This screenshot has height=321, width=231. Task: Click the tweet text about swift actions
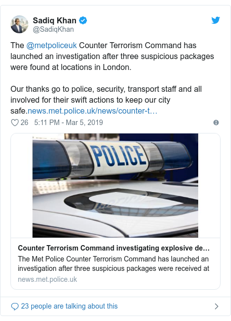(106, 100)
